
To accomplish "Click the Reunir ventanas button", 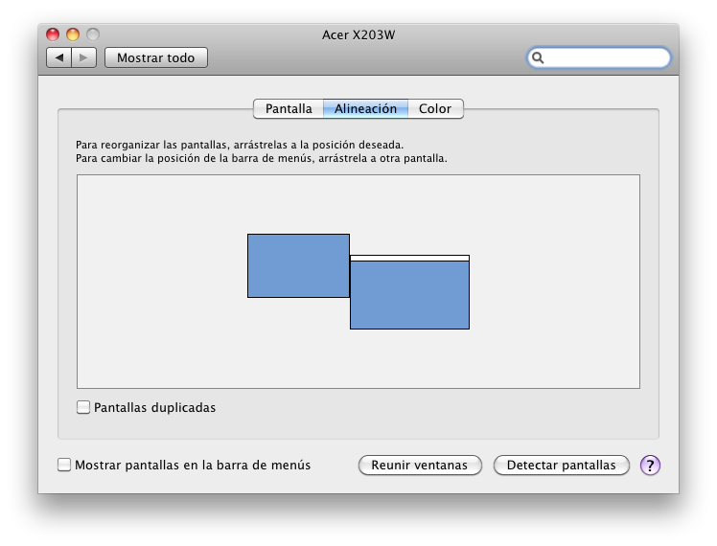I will 420,466.
